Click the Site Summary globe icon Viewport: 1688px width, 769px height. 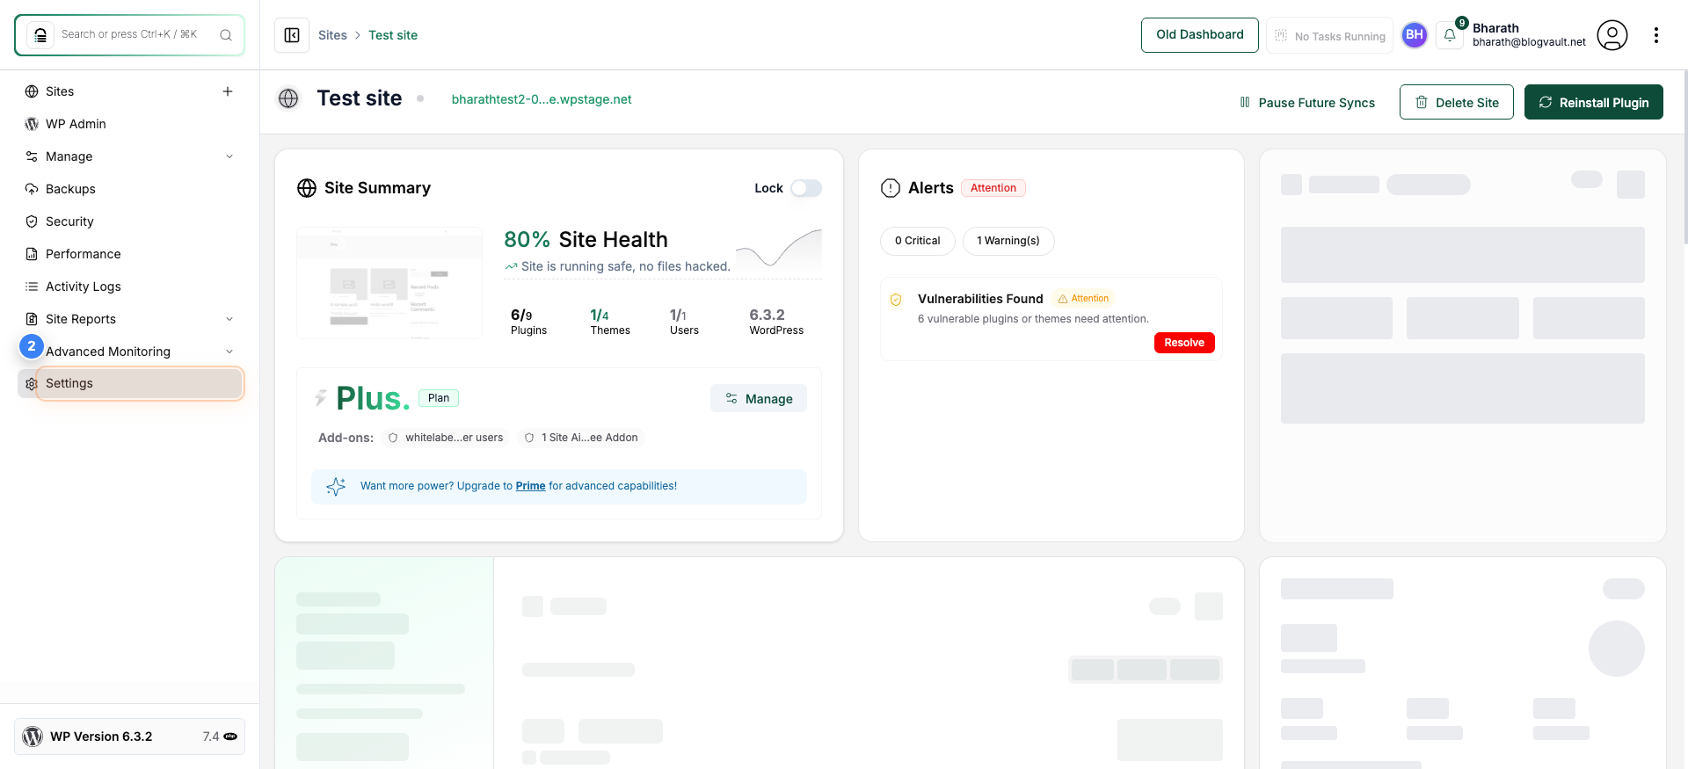307,188
